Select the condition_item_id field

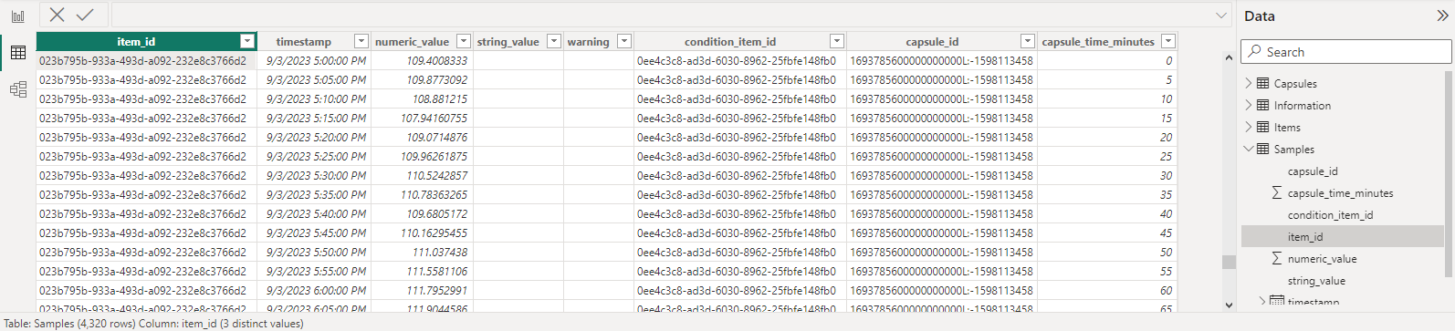pyautogui.click(x=1330, y=215)
